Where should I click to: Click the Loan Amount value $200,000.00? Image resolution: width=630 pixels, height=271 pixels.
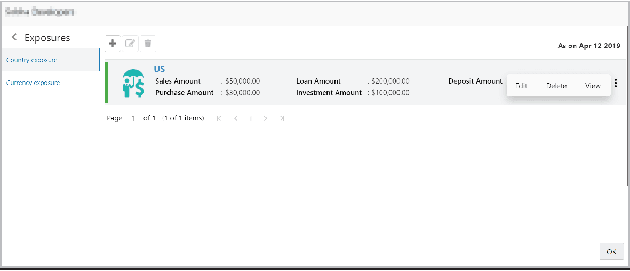[390, 81]
